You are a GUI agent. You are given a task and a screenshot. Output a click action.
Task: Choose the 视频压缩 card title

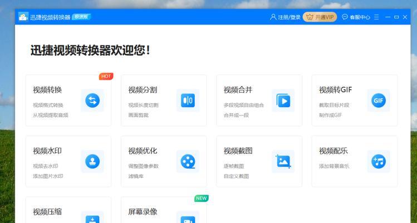pyautogui.click(x=47, y=212)
